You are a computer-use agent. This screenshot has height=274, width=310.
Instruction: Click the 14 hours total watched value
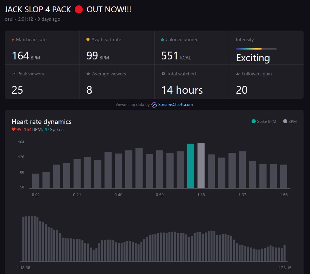pos(182,90)
